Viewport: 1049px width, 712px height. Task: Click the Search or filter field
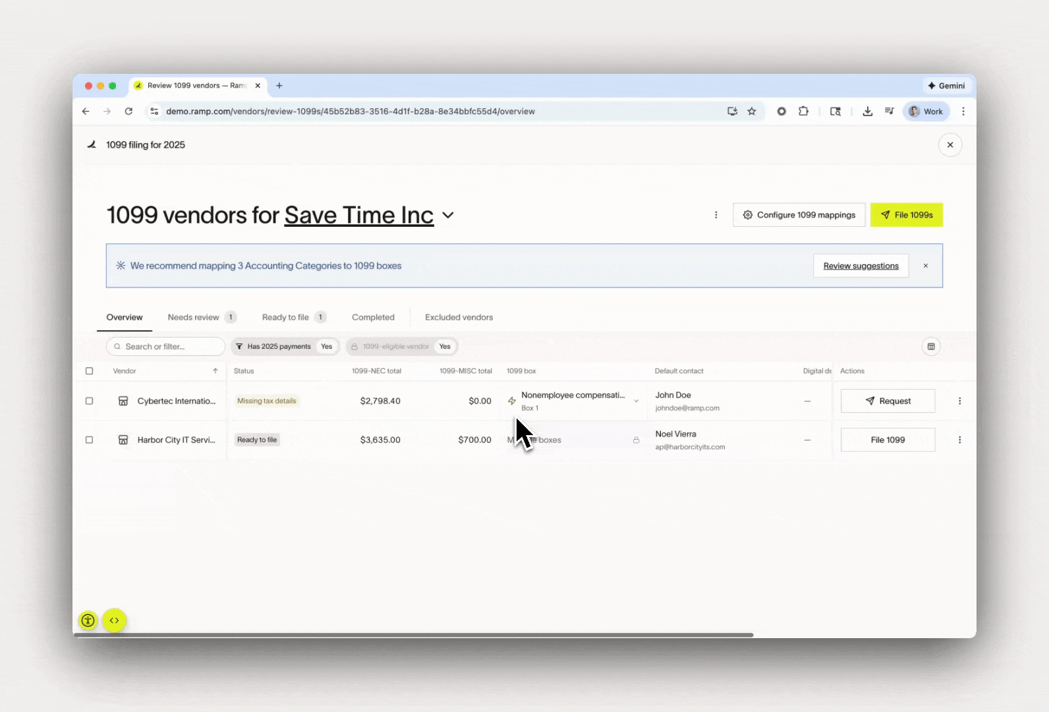click(165, 346)
